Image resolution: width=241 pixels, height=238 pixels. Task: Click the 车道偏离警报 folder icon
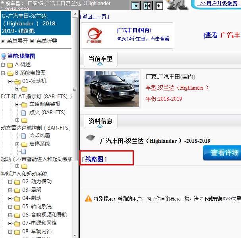(x=24, y=105)
